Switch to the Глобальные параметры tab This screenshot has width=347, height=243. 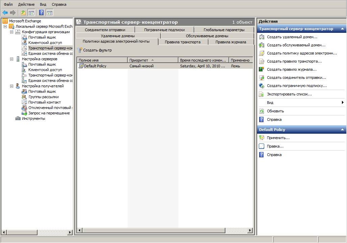224,30
